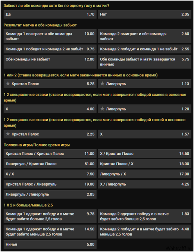The image size is (194, 252).
Task: Select X / Ливерпуль at 4.25
Action: click(x=145, y=184)
